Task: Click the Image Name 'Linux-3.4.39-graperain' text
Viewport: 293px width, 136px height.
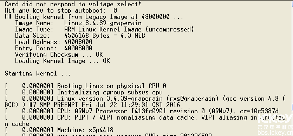Action: [103, 23]
